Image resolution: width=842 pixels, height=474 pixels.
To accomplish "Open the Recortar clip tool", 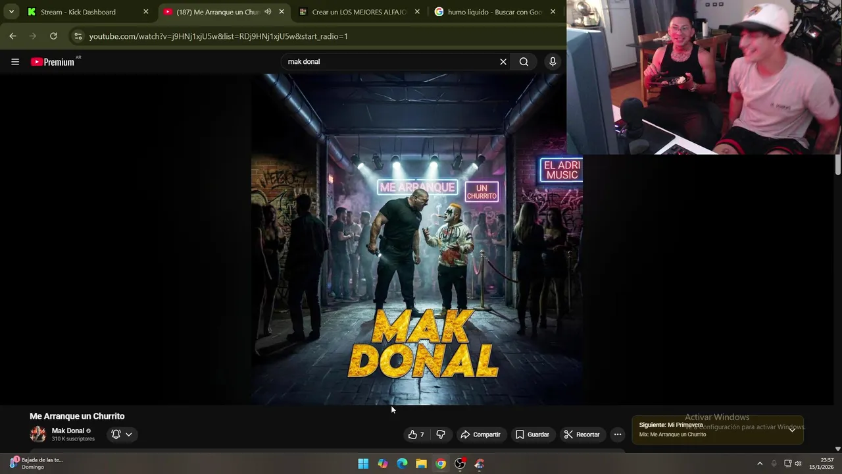I will pos(582,434).
